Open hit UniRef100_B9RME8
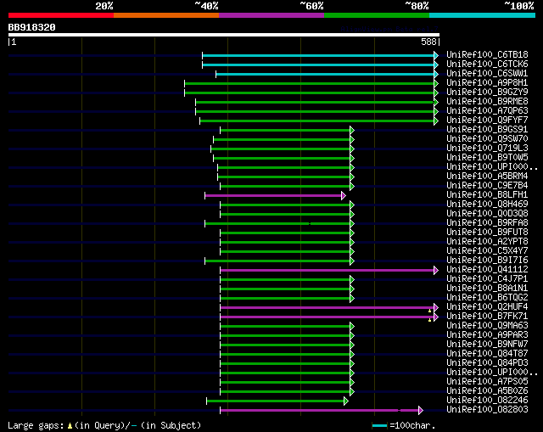543x432 pixels. [x=487, y=102]
